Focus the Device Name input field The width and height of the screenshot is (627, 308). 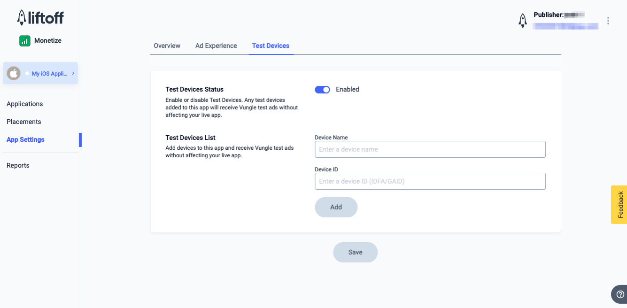point(430,149)
